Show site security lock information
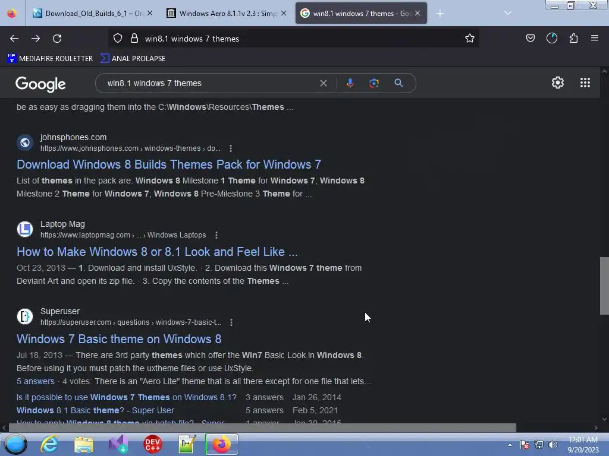Viewport: 609px width, 456px height. point(134,39)
